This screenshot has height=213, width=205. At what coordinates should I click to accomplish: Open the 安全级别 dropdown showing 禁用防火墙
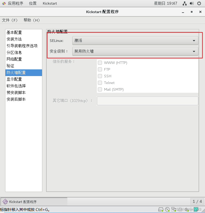coord(135,51)
